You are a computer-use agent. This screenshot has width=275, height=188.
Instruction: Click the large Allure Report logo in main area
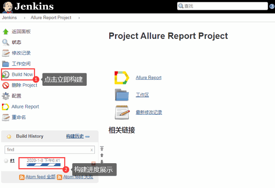coord(122,78)
